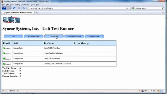Viewport: 167px width, 94px height.
Task: Click passed checkmark icon for ThrowingTestsAreReportedAsFailures
Action: click(x=4, y=64)
